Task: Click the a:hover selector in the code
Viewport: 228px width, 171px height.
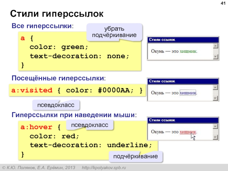Action: (x=36, y=127)
